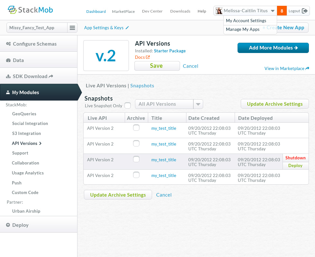This screenshot has width=315, height=257.
Task: Click Cancel beside bottom Update Archive Settings
Action: 164,195
